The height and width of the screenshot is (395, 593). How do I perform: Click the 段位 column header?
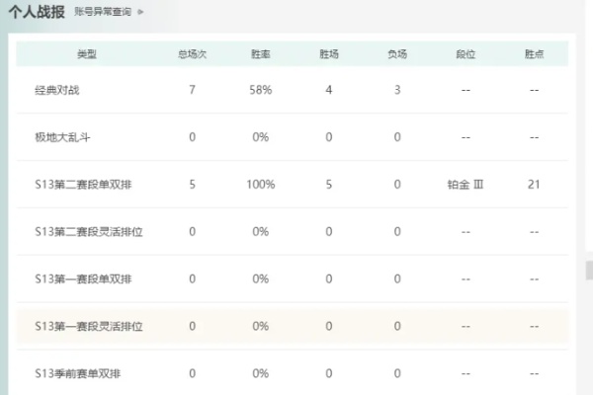(x=465, y=54)
